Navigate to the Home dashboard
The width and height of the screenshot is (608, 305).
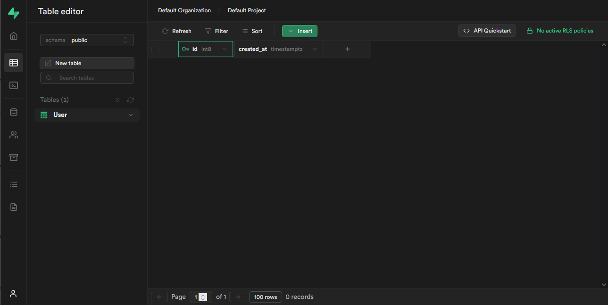[13, 35]
